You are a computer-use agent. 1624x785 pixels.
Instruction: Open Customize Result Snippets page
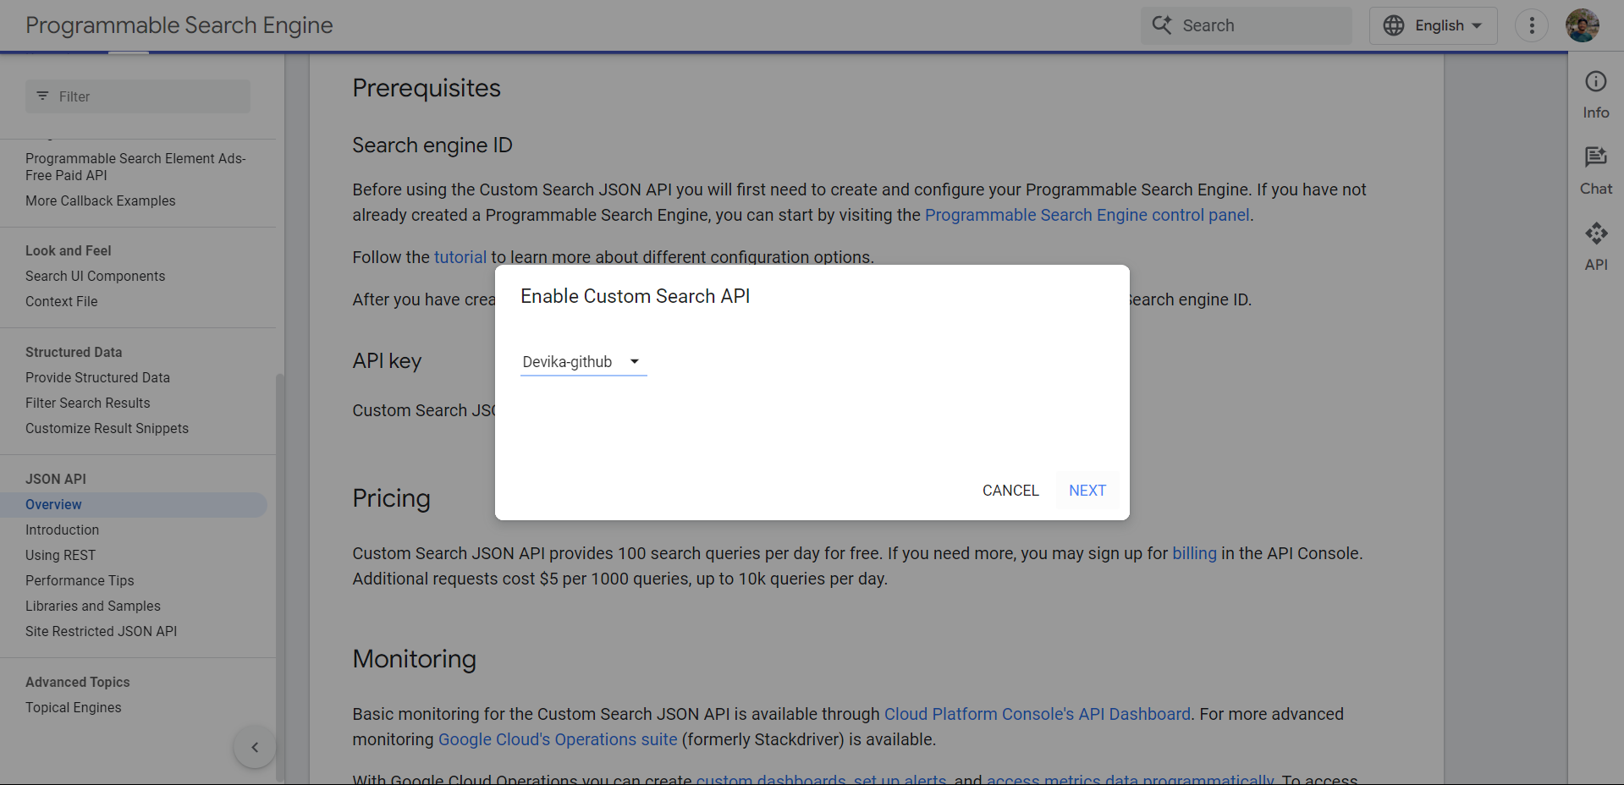(107, 428)
